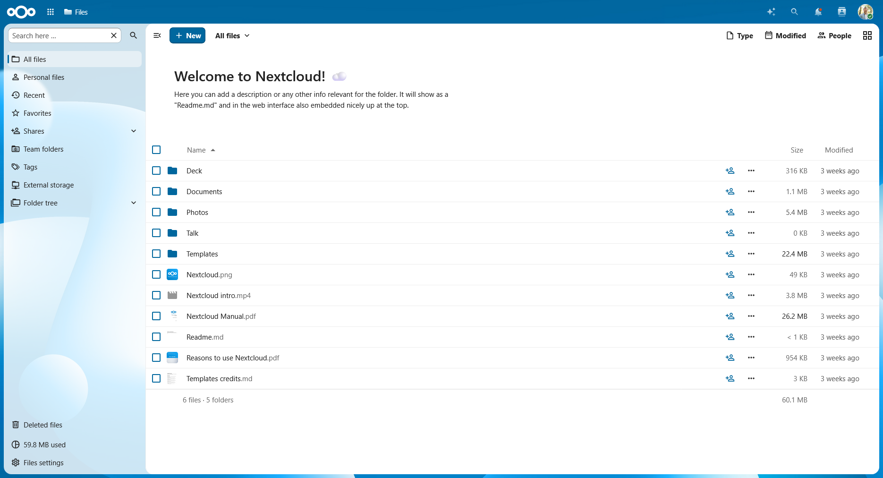Screen dimensions: 883x478
Task: View 59.8 MB used storage quota
Action: pos(75,444)
